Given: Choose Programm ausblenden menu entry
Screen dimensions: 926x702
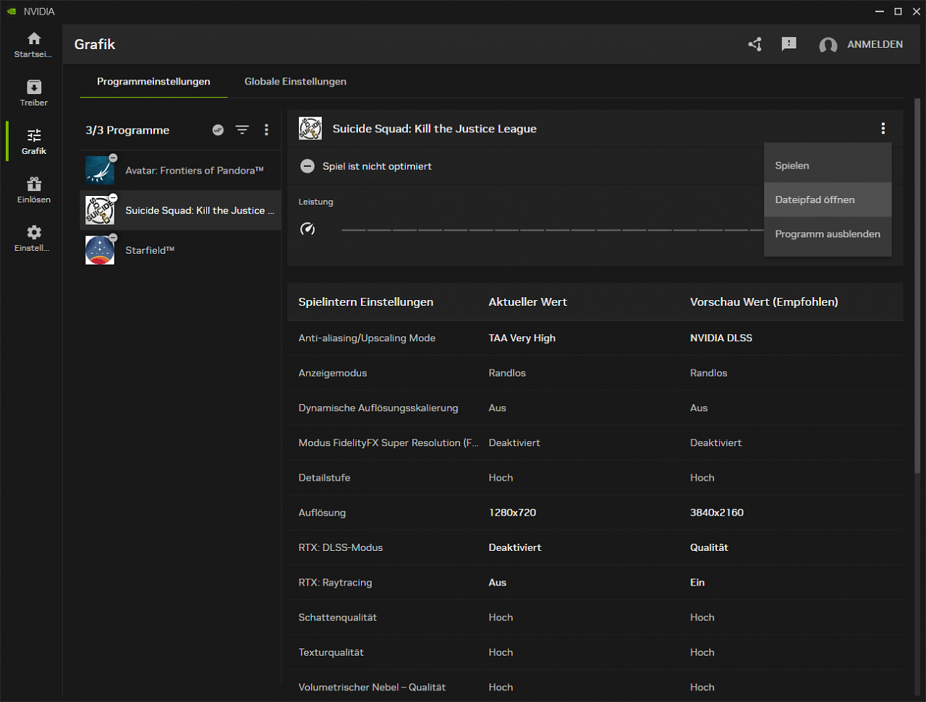Looking at the screenshot, I should coord(828,234).
